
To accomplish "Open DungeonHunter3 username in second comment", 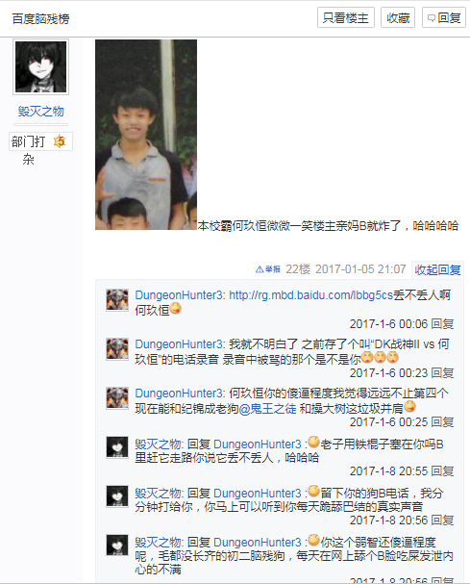I will [178, 344].
